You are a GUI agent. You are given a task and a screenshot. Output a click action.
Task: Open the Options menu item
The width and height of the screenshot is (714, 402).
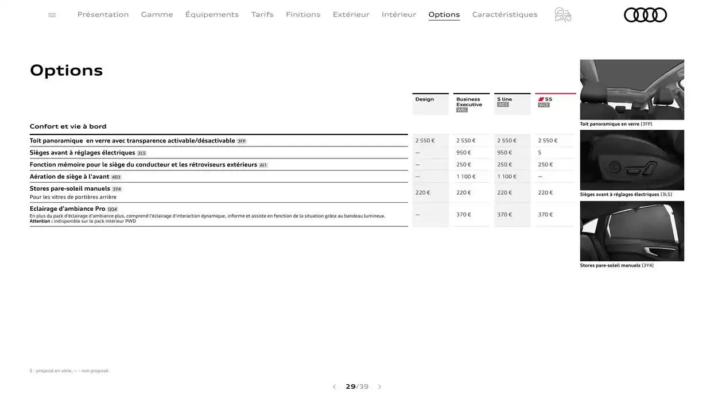pos(444,14)
